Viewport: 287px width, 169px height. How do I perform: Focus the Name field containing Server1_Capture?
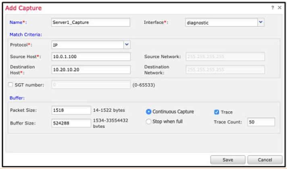click(91, 23)
